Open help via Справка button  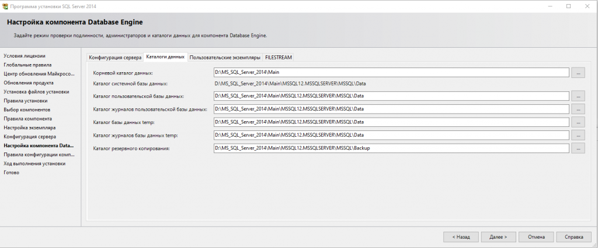[x=573, y=236]
